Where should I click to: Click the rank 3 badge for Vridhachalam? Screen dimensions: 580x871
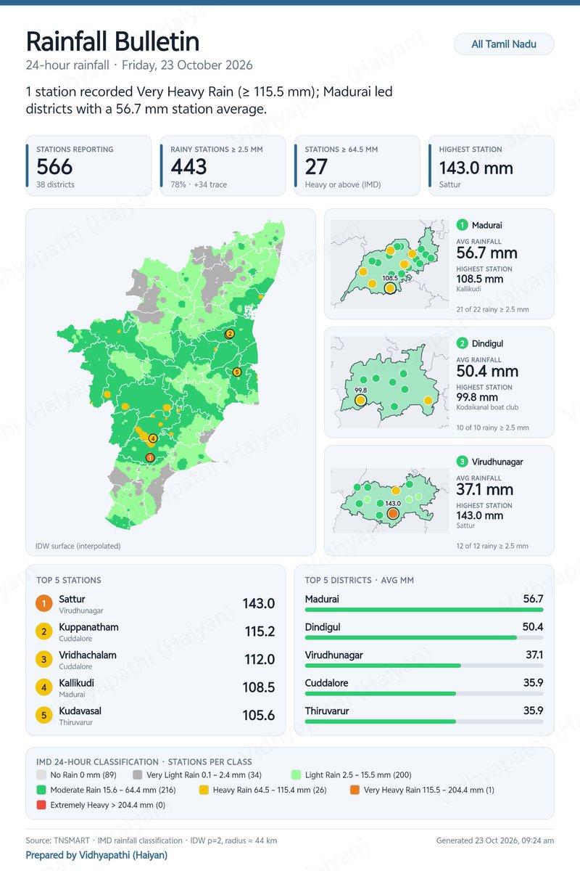point(44,660)
